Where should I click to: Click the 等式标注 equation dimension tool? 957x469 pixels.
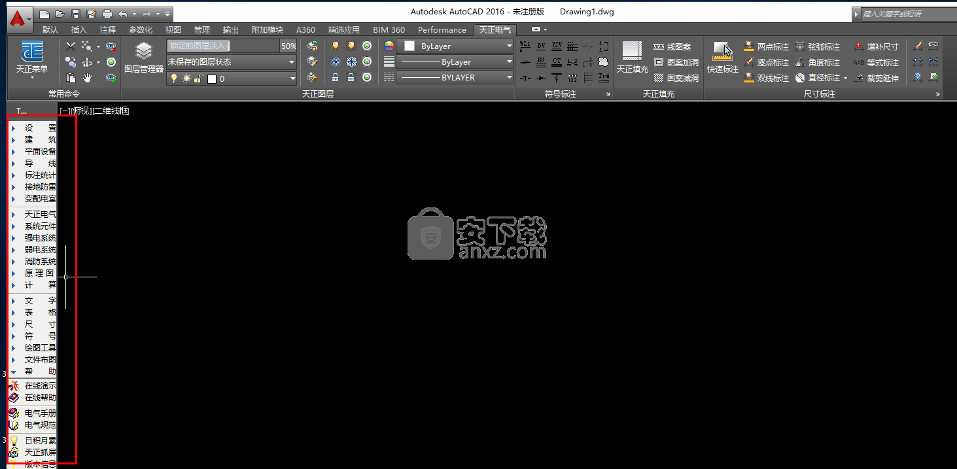(877, 62)
